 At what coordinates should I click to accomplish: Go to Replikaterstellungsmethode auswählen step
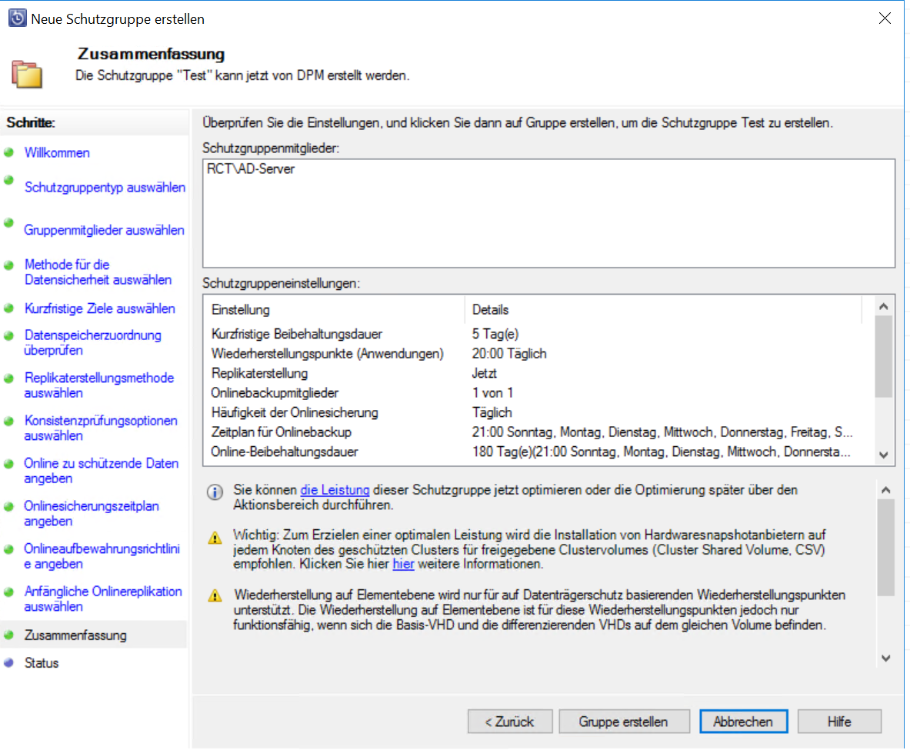(99, 385)
